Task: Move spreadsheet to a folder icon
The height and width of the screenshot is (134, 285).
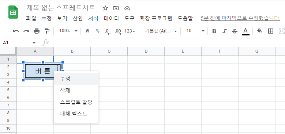Action: pos(116,8)
